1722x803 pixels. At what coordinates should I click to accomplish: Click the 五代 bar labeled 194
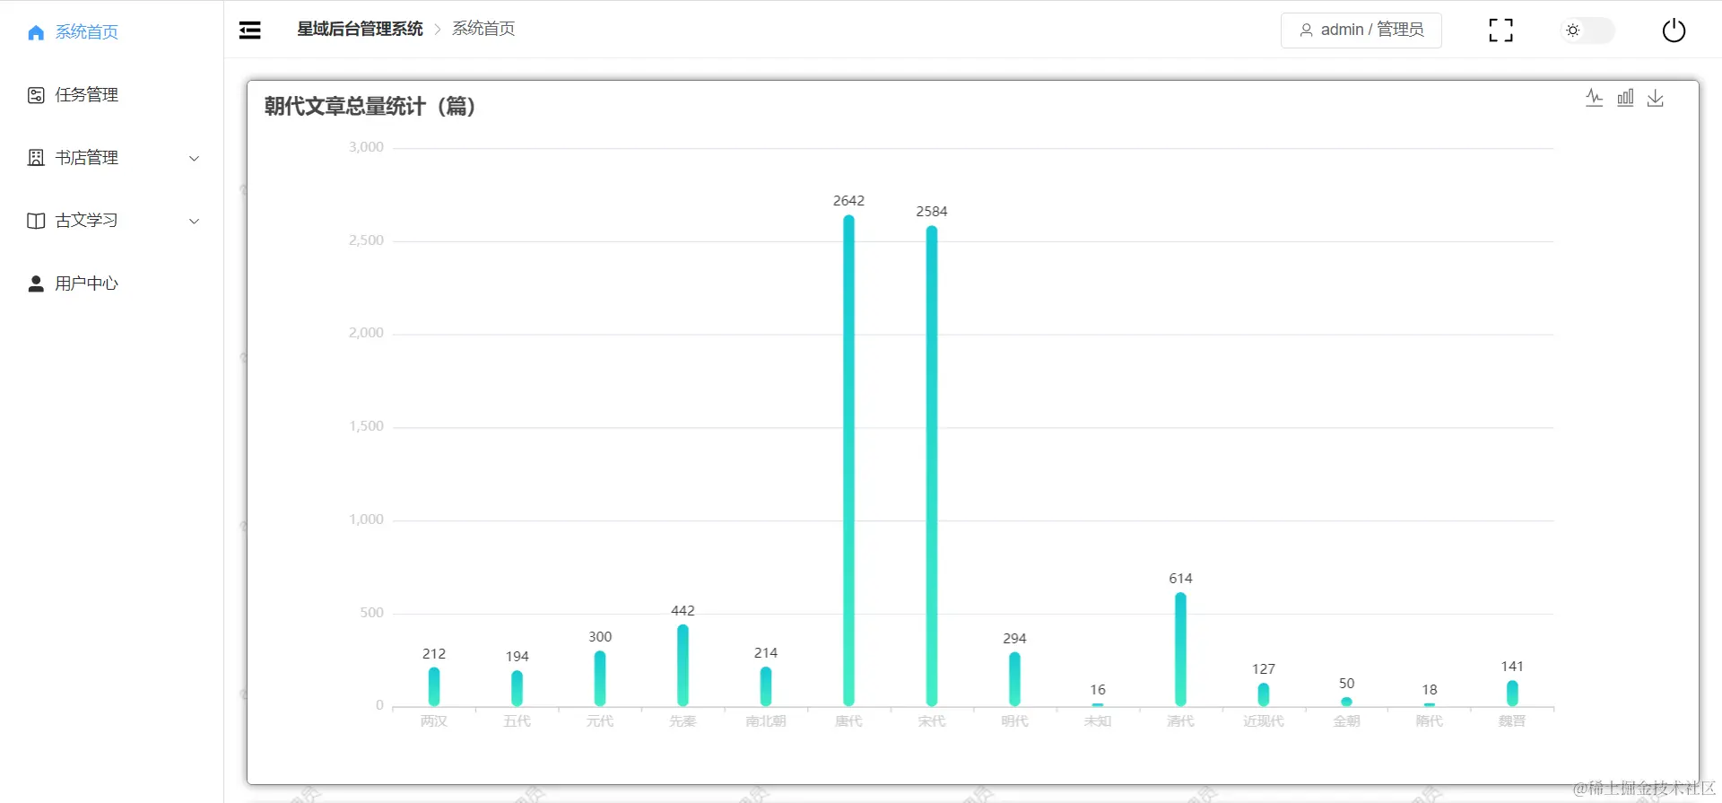(x=517, y=688)
